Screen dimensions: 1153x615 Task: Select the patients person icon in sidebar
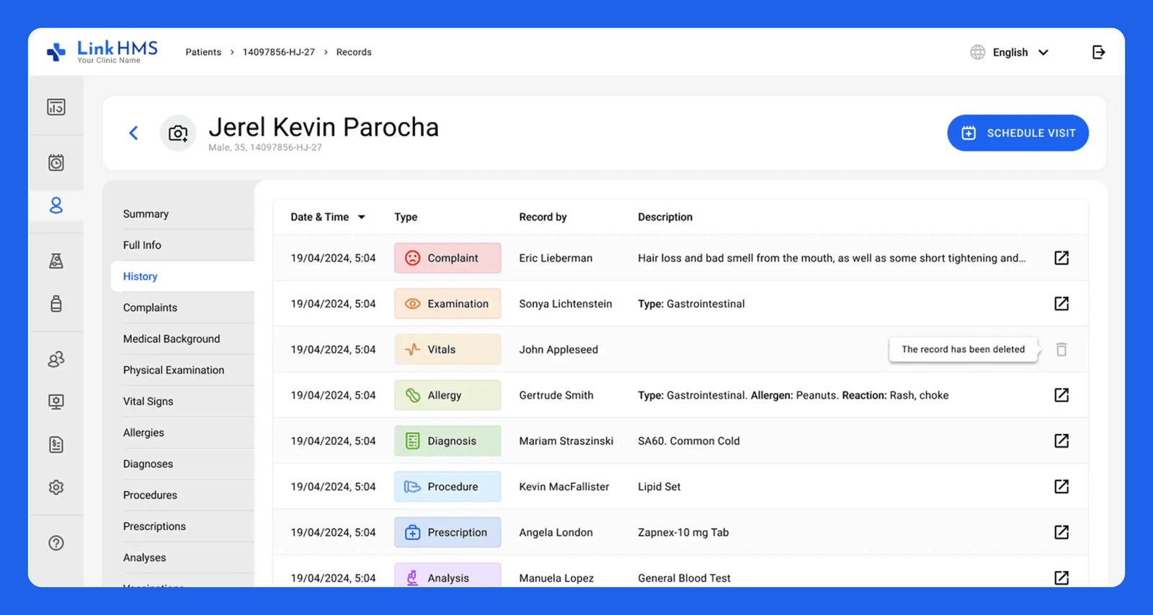pos(56,205)
